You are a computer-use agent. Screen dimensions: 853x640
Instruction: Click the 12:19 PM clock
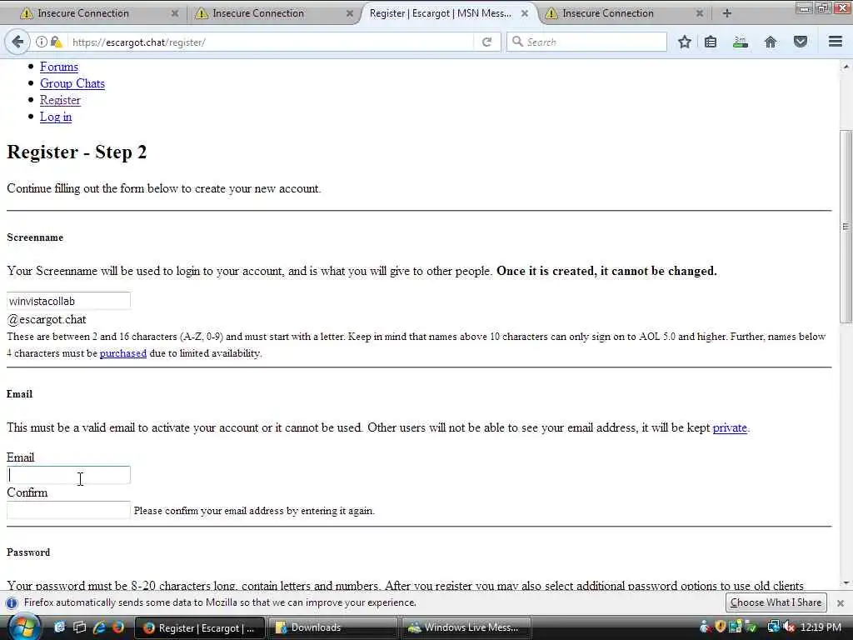tap(821, 627)
